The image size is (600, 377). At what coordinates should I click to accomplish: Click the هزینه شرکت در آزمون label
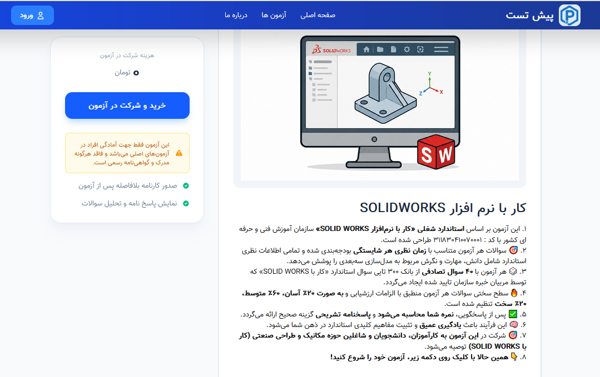pos(127,56)
